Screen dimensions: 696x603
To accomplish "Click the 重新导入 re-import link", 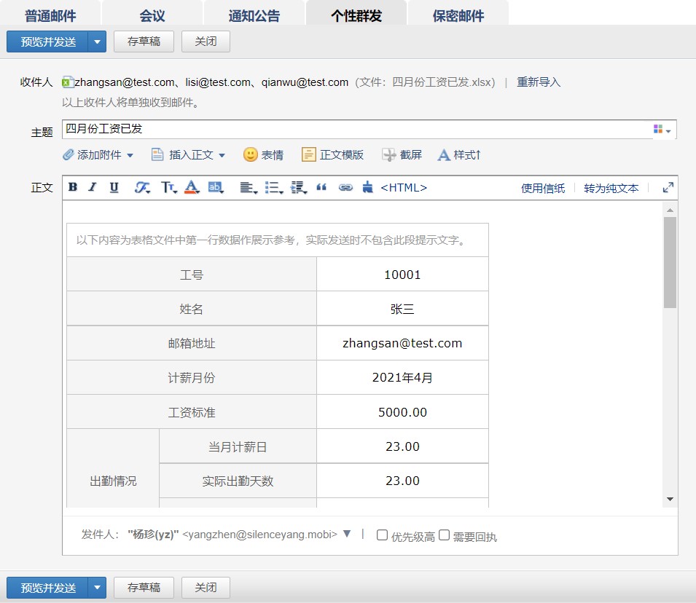I will pyautogui.click(x=539, y=82).
